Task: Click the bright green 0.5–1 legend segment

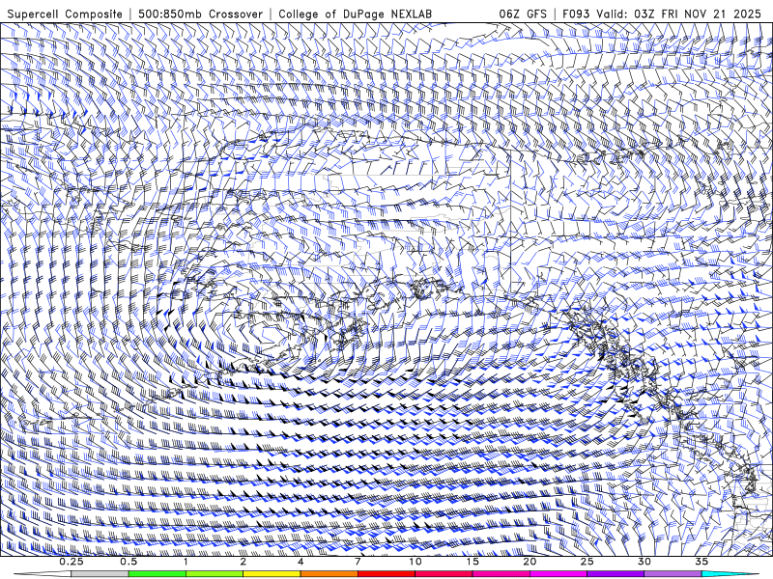Action: (157, 574)
